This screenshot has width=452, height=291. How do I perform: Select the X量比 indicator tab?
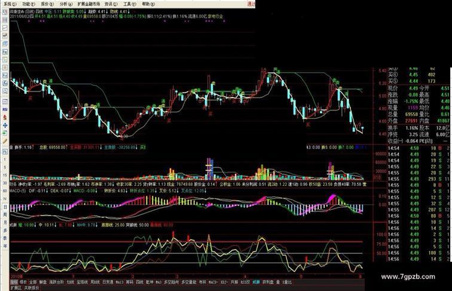tap(287, 282)
